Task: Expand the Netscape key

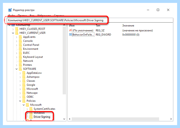Action: click(x=20, y=93)
